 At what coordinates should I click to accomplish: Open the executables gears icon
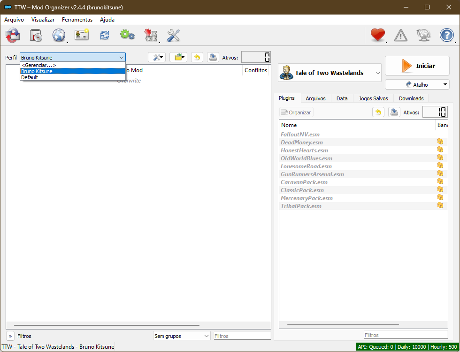127,35
